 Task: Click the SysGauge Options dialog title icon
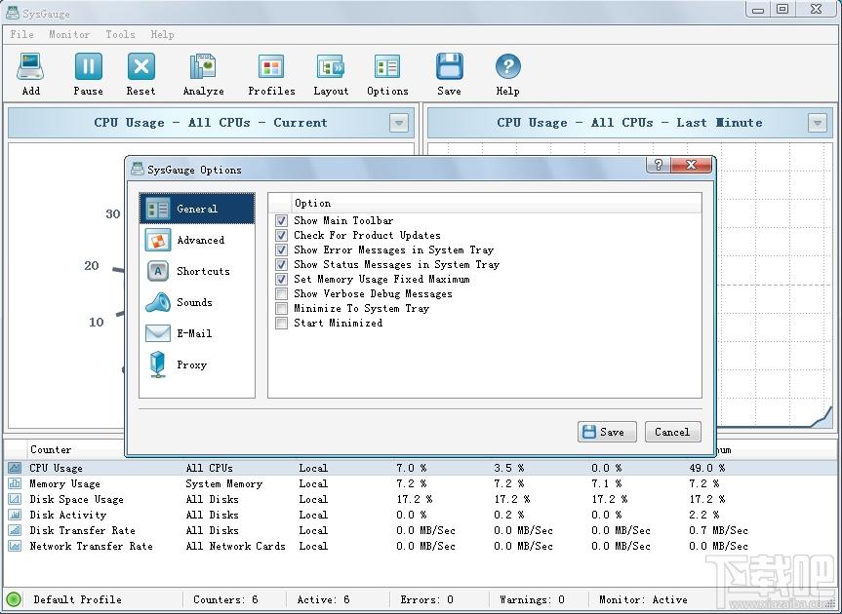click(x=138, y=169)
